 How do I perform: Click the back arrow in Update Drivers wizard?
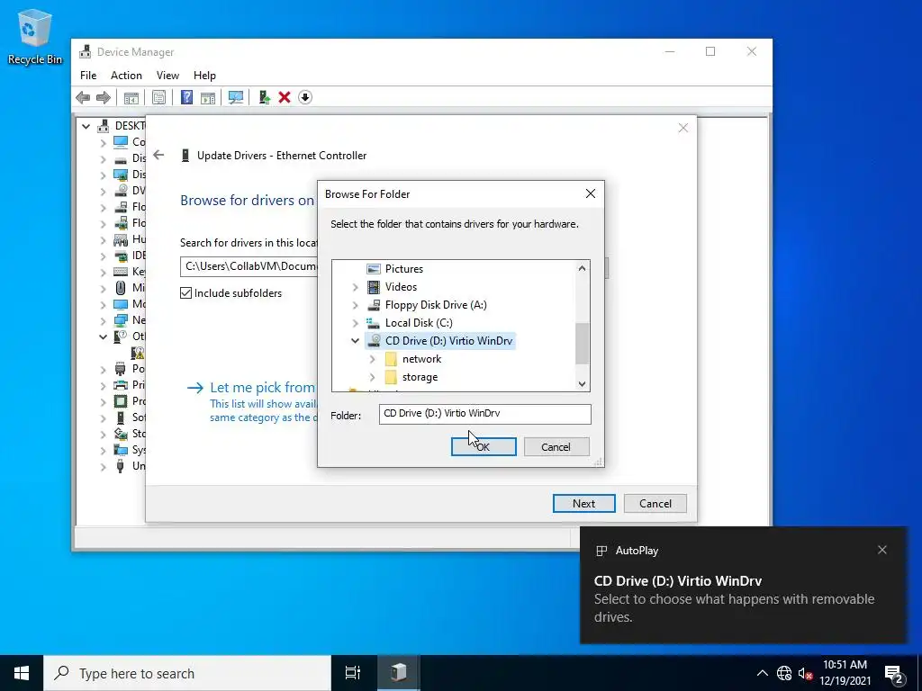tap(158, 155)
